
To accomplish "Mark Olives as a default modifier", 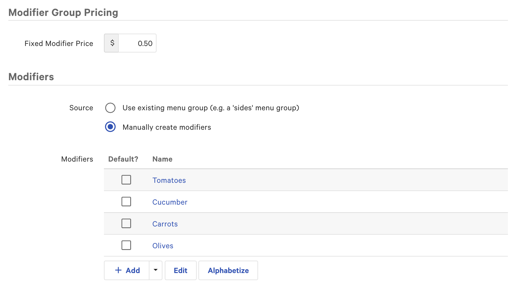I will pos(126,245).
